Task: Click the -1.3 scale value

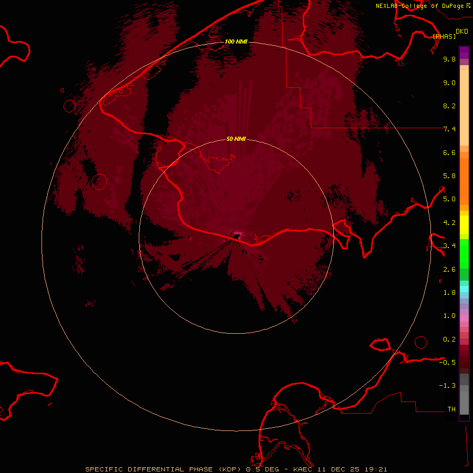Action: (447, 386)
